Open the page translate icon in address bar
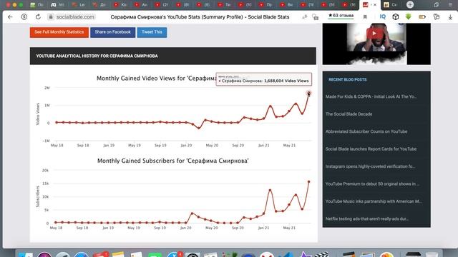This screenshot has height=257, width=458. click(x=305, y=17)
